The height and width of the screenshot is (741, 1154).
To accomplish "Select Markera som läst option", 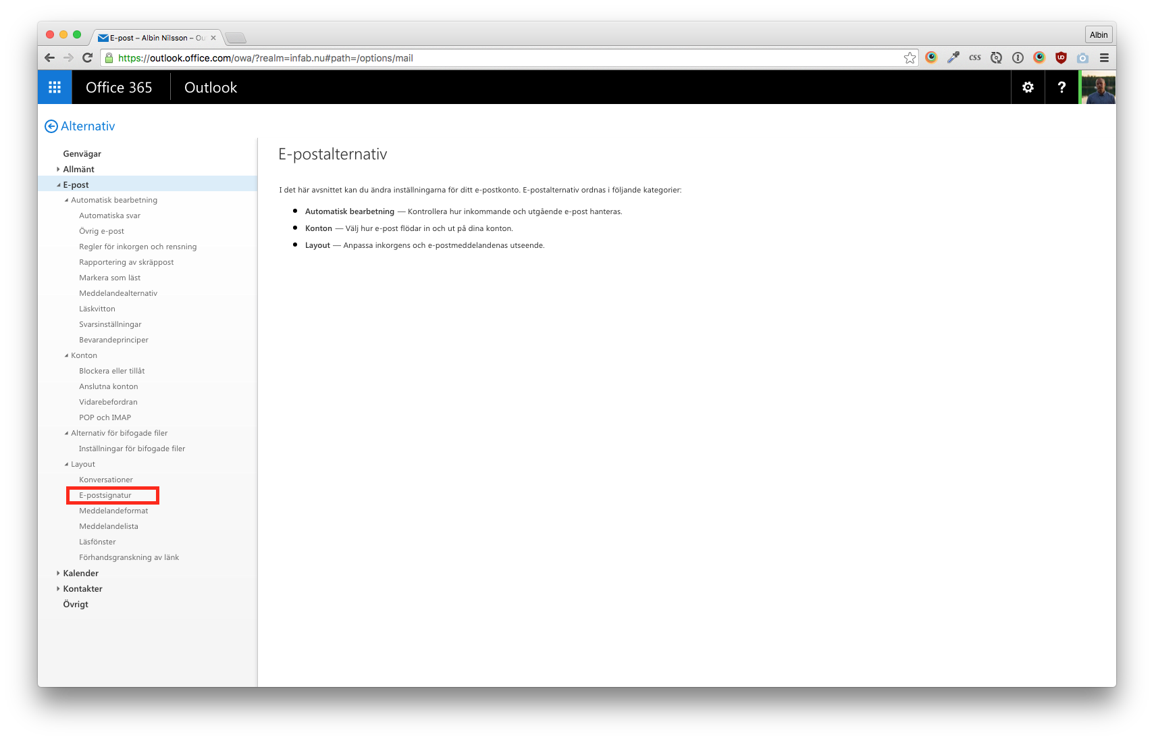I will (x=109, y=278).
